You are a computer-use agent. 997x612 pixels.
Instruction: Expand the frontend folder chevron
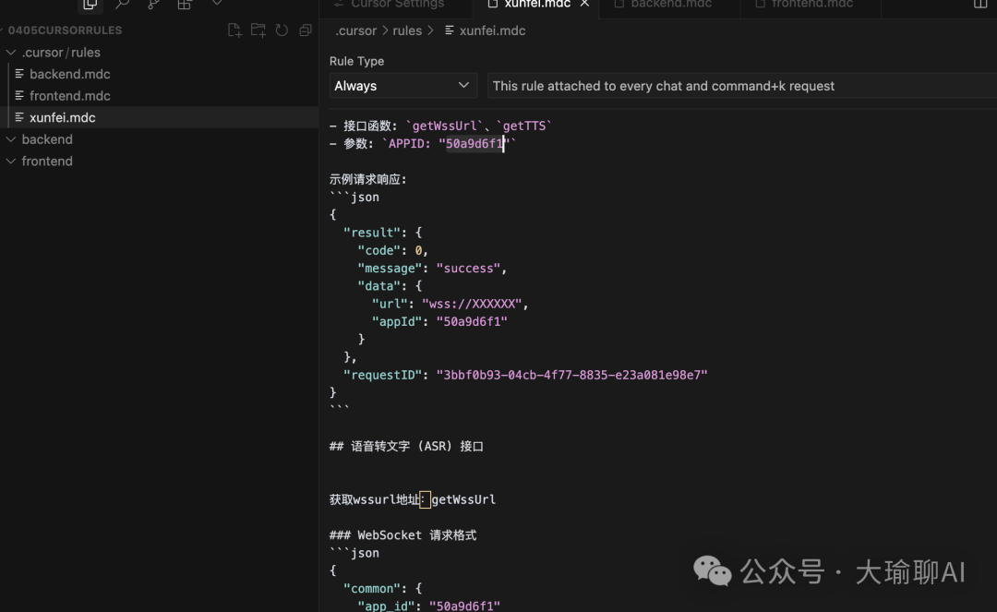[x=11, y=161]
